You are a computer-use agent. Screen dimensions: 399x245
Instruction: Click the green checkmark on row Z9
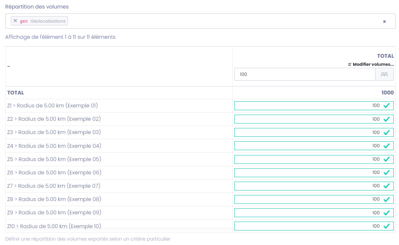pos(386,213)
